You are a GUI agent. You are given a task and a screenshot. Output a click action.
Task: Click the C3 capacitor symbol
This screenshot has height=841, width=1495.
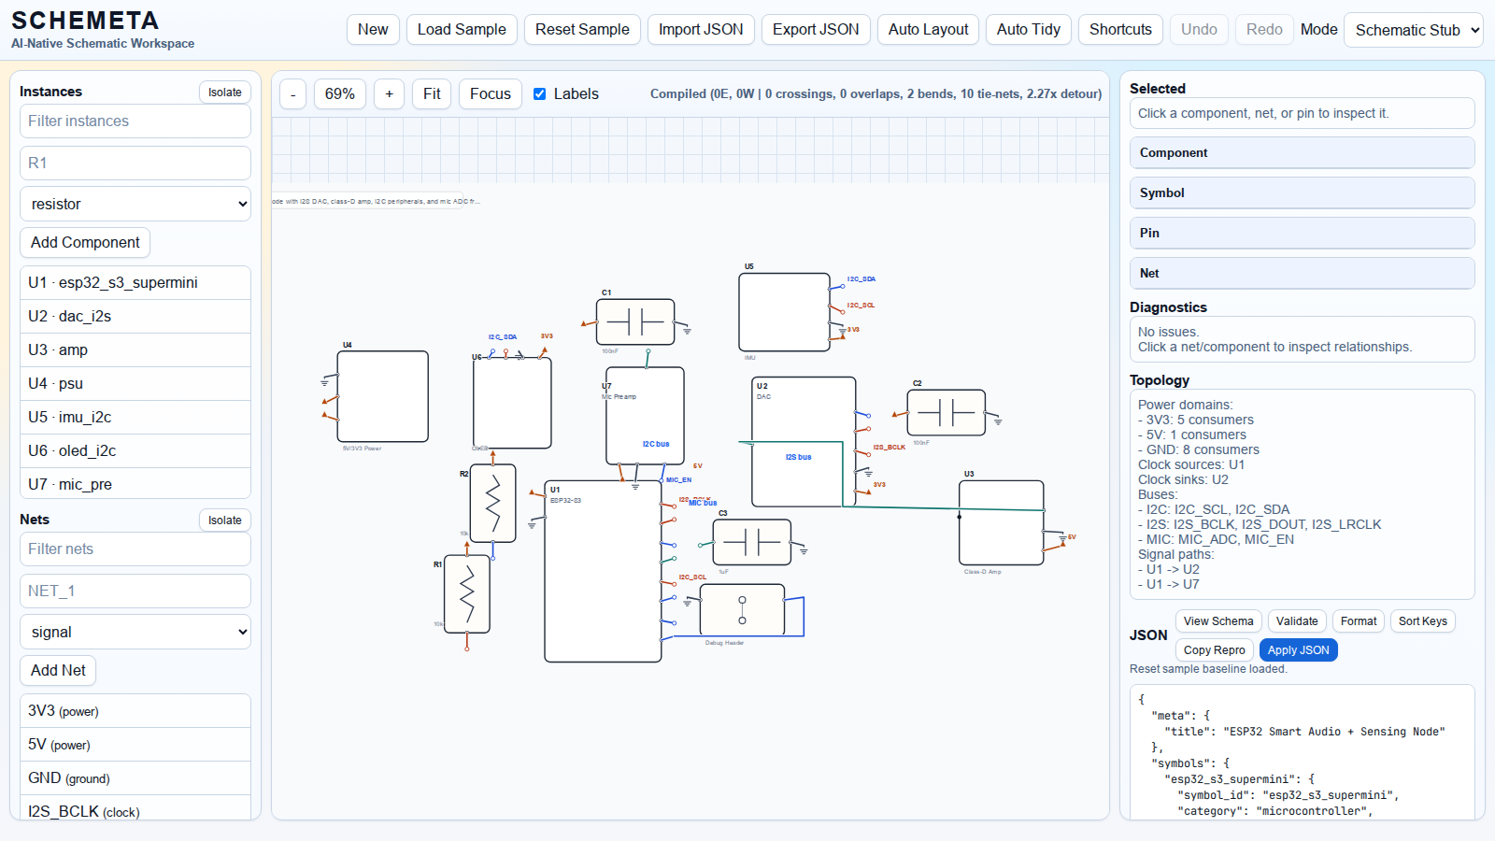point(751,542)
